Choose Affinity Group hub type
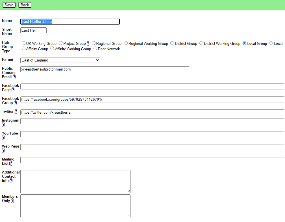The width and height of the screenshot is (285, 222). click(23, 49)
